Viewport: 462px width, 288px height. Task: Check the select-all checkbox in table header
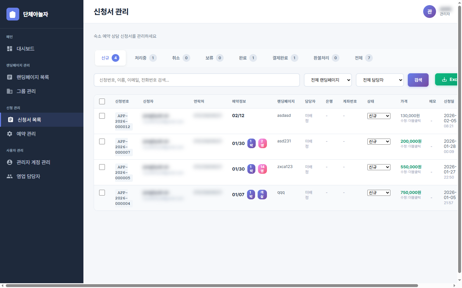click(x=102, y=101)
